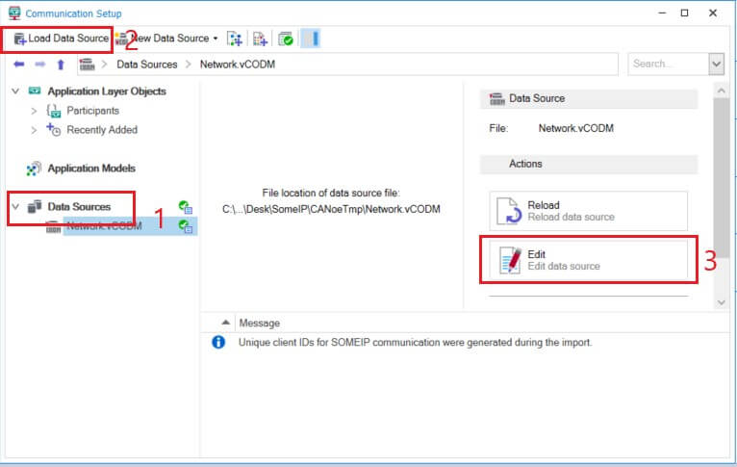Image resolution: width=737 pixels, height=467 pixels.
Task: Select the Data Sources tree node
Action: 79,206
